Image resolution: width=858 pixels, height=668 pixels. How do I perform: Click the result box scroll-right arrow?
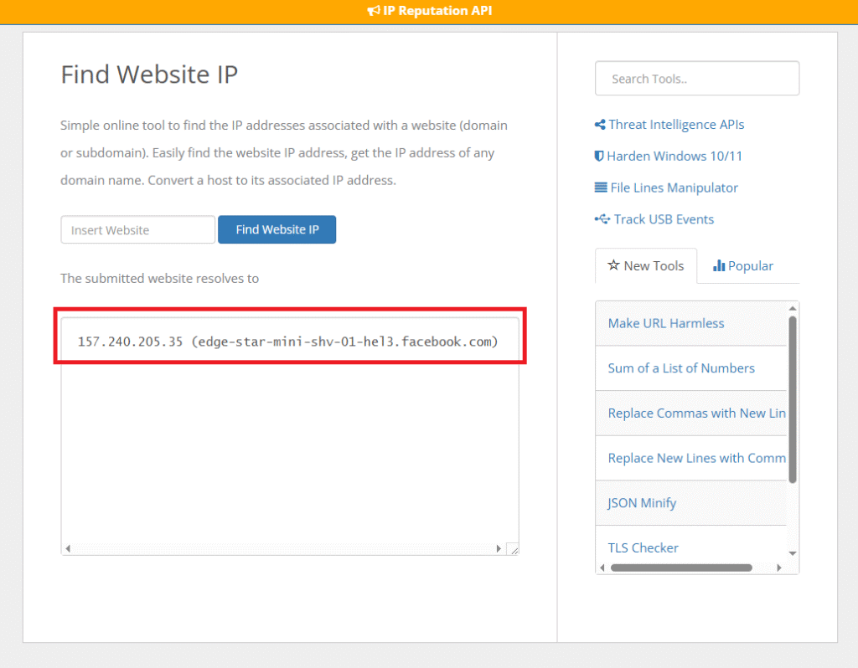pos(499,548)
